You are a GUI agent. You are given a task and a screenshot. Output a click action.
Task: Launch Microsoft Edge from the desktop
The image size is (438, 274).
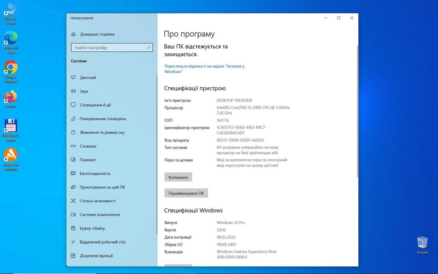pyautogui.click(x=11, y=43)
